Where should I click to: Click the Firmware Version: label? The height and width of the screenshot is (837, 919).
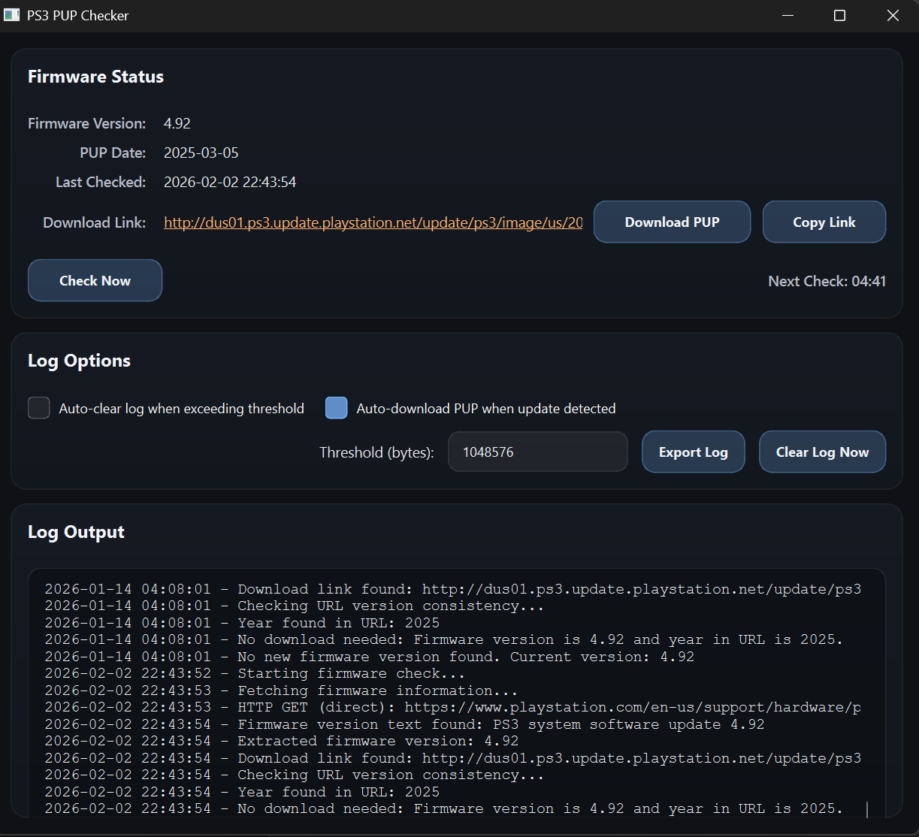click(x=87, y=123)
